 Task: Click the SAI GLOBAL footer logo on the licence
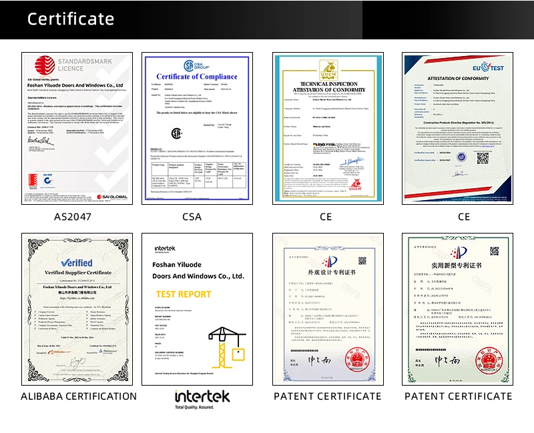112,197
